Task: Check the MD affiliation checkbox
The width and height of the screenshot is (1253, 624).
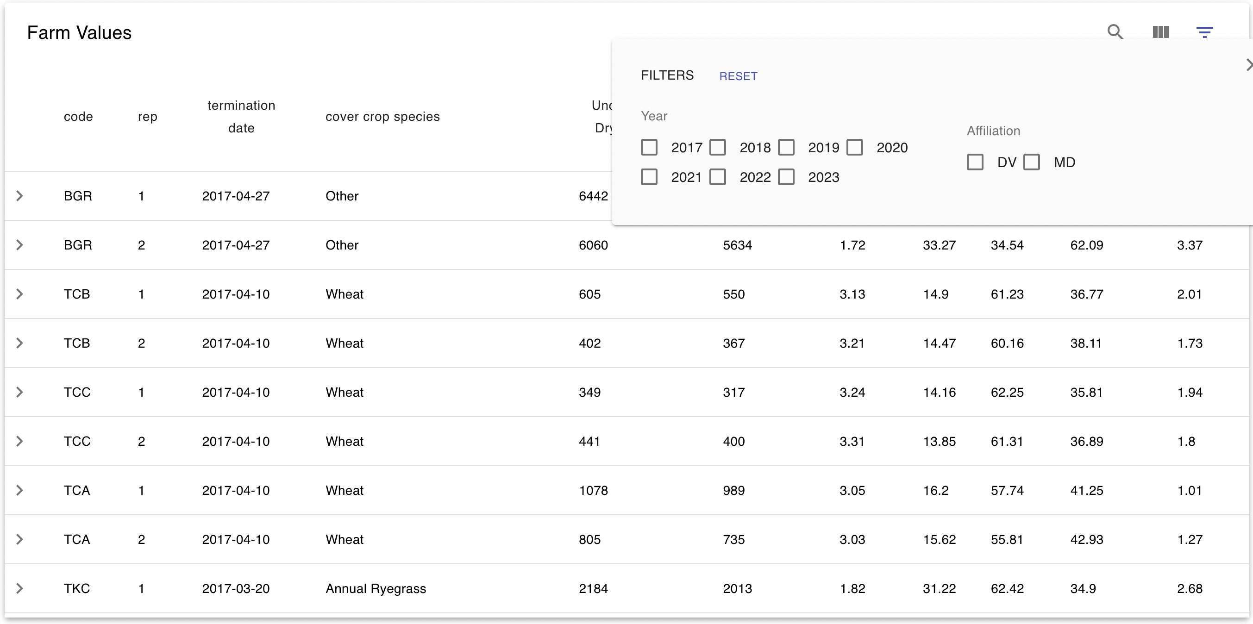Action: pos(1032,162)
